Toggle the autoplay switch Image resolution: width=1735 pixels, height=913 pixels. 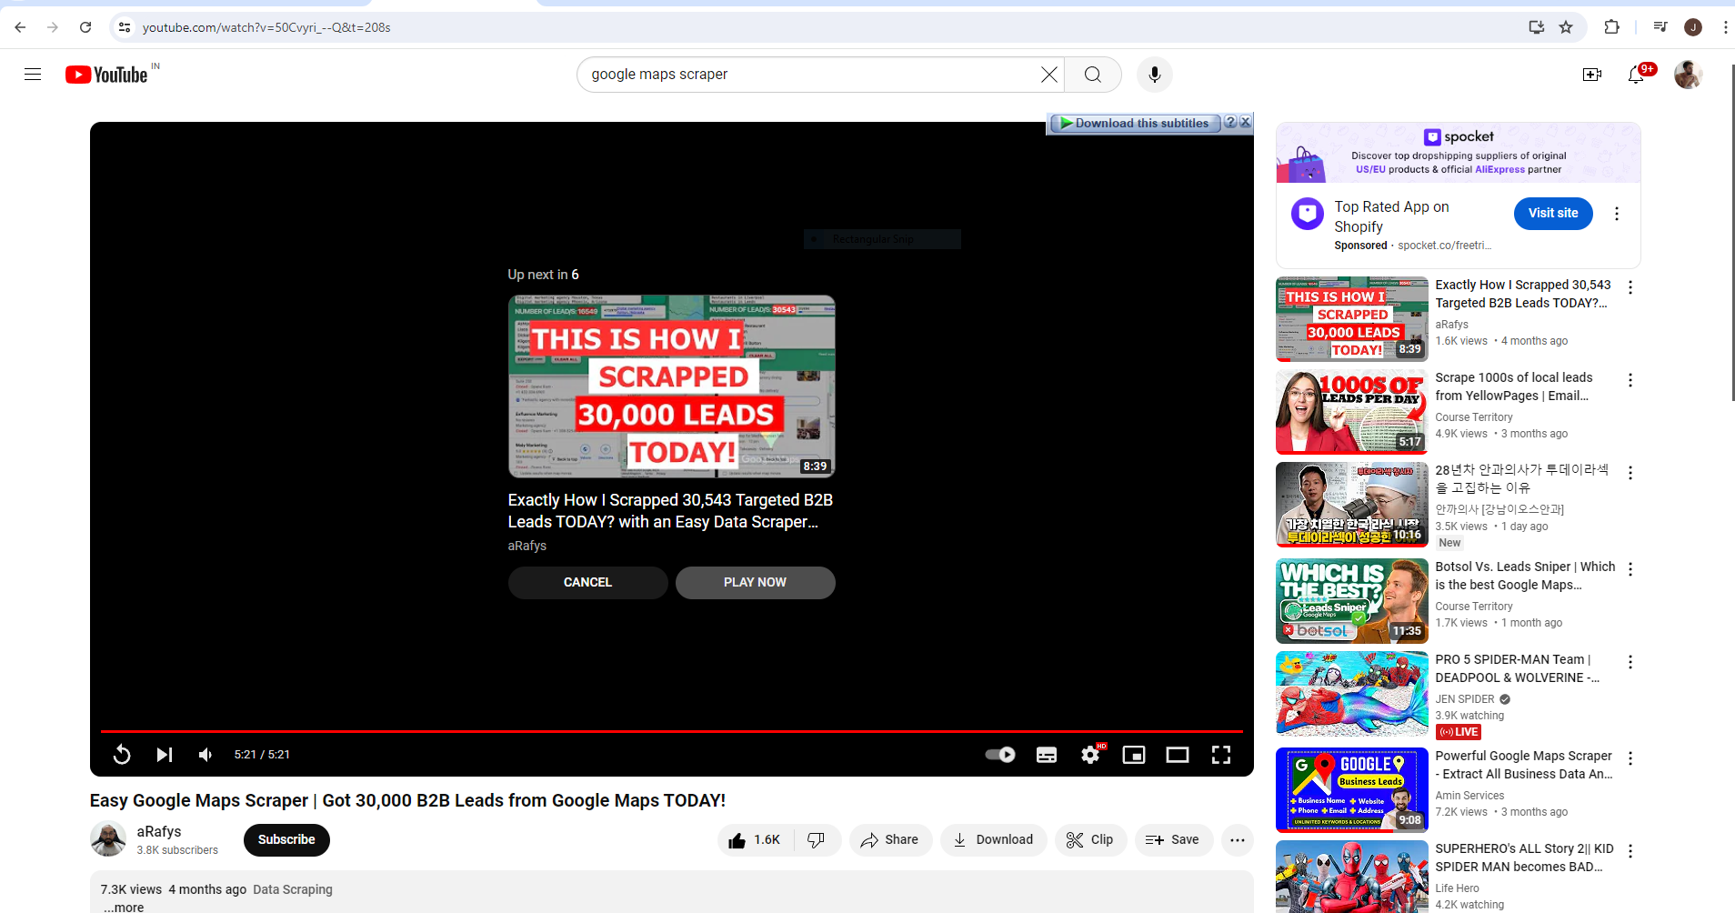tap(1000, 755)
